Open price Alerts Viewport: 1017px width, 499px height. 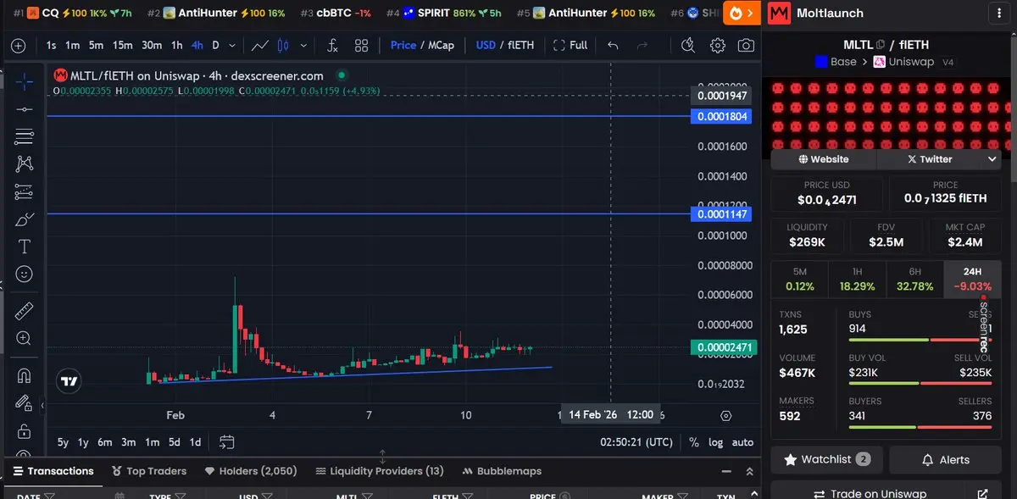click(x=945, y=459)
